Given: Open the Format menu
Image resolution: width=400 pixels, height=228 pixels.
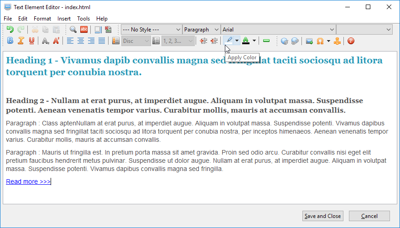Looking at the screenshot, I should point(42,19).
